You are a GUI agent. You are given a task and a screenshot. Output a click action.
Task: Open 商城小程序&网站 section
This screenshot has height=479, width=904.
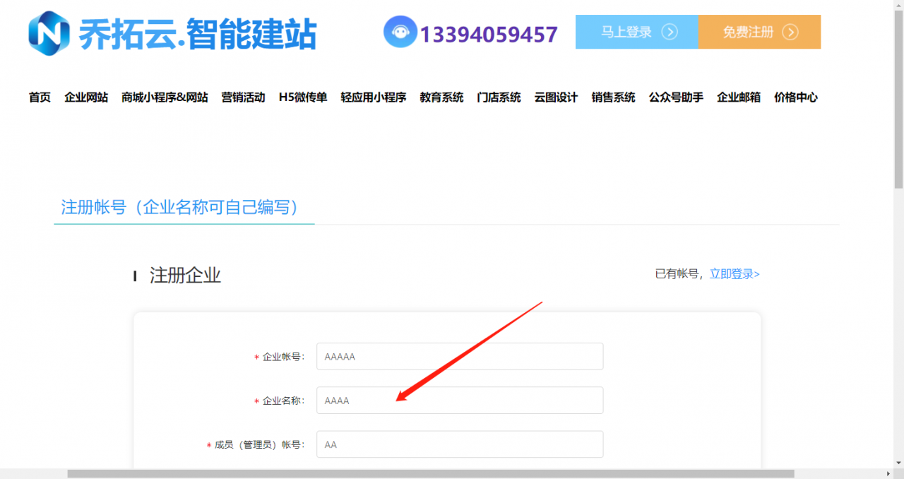(165, 97)
